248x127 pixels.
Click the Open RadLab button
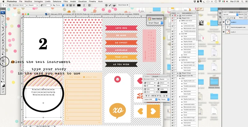pos(154,19)
